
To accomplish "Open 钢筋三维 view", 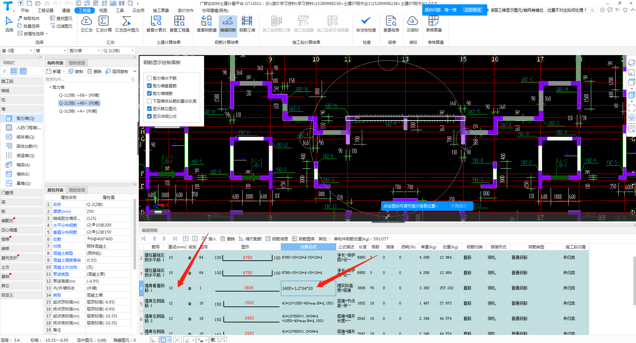I will 247,24.
